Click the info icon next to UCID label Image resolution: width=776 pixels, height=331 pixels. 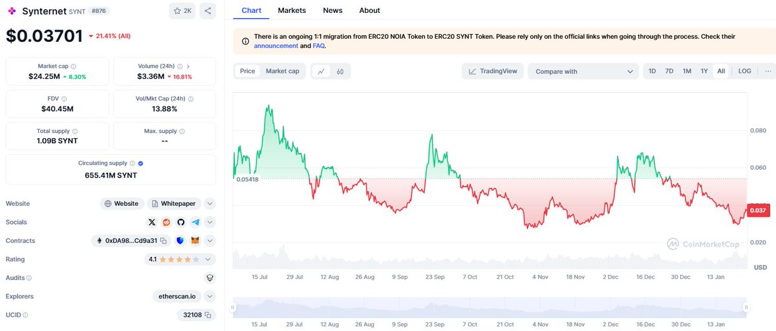point(25,315)
